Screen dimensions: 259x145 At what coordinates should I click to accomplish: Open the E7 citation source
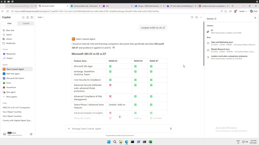231,31
